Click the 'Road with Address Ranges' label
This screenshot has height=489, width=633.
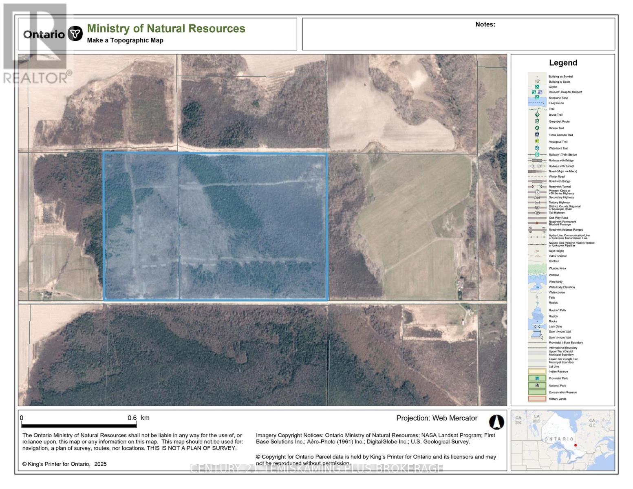coord(565,229)
